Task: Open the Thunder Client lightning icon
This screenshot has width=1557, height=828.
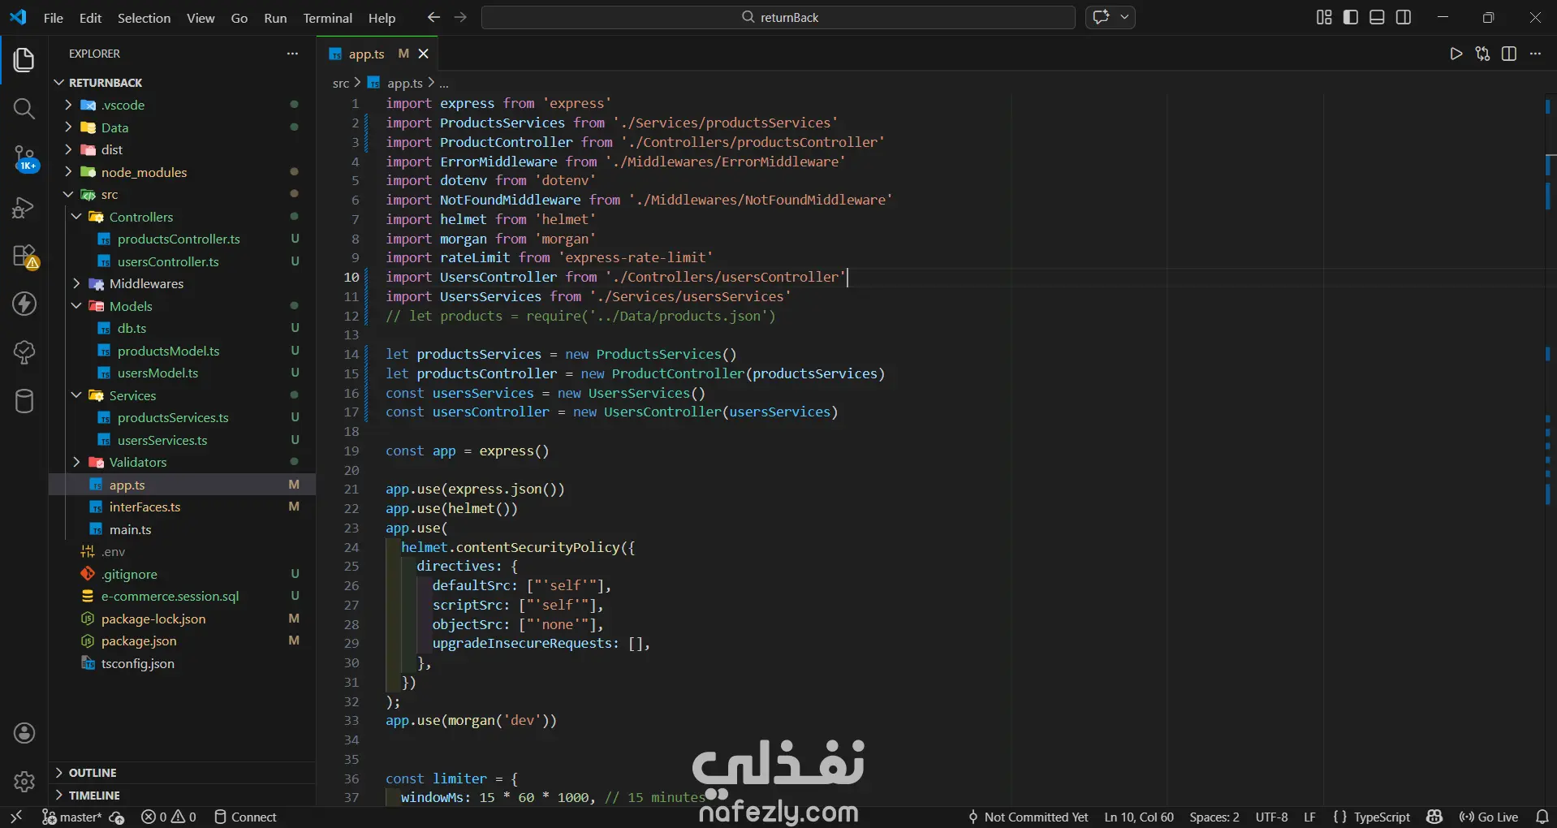Action: [x=24, y=304]
